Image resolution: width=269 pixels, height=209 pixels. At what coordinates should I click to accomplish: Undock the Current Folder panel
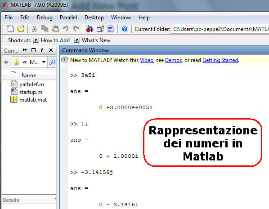click(42, 50)
